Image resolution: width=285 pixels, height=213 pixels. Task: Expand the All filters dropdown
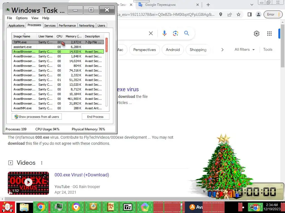coord(244,49)
